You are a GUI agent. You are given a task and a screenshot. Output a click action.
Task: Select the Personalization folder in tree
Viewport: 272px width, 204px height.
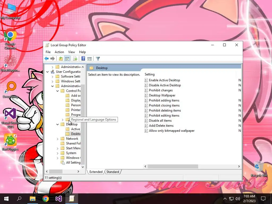point(73,105)
